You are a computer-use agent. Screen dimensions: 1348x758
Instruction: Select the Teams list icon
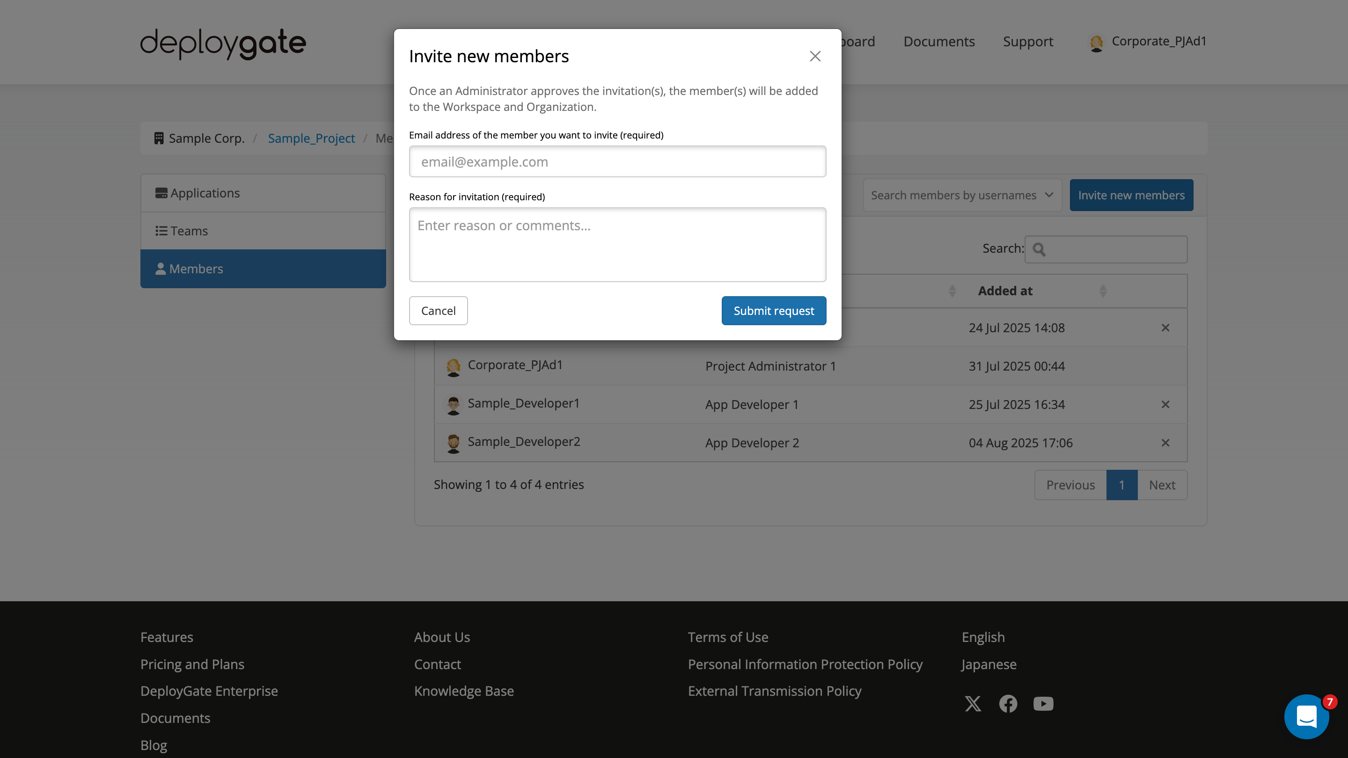(161, 230)
